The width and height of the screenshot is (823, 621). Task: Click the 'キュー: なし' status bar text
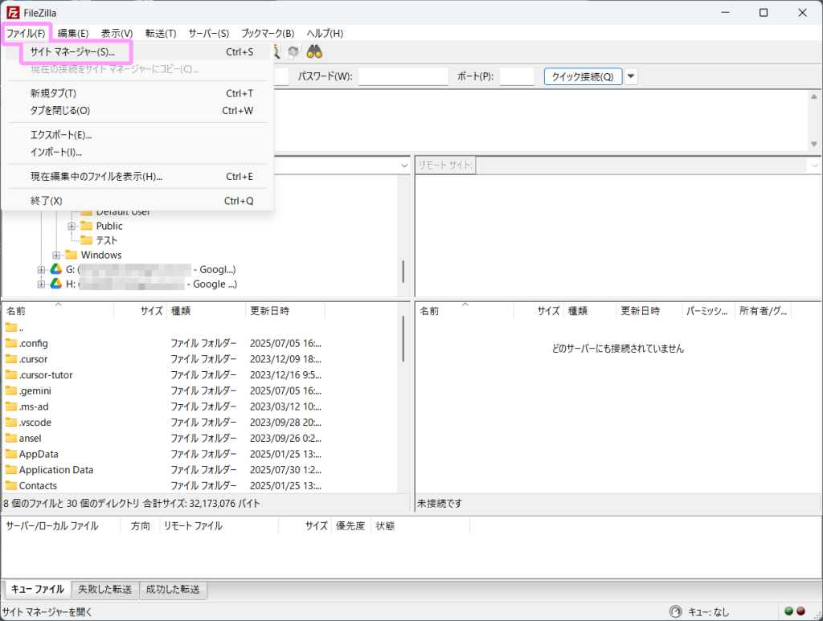click(x=708, y=611)
